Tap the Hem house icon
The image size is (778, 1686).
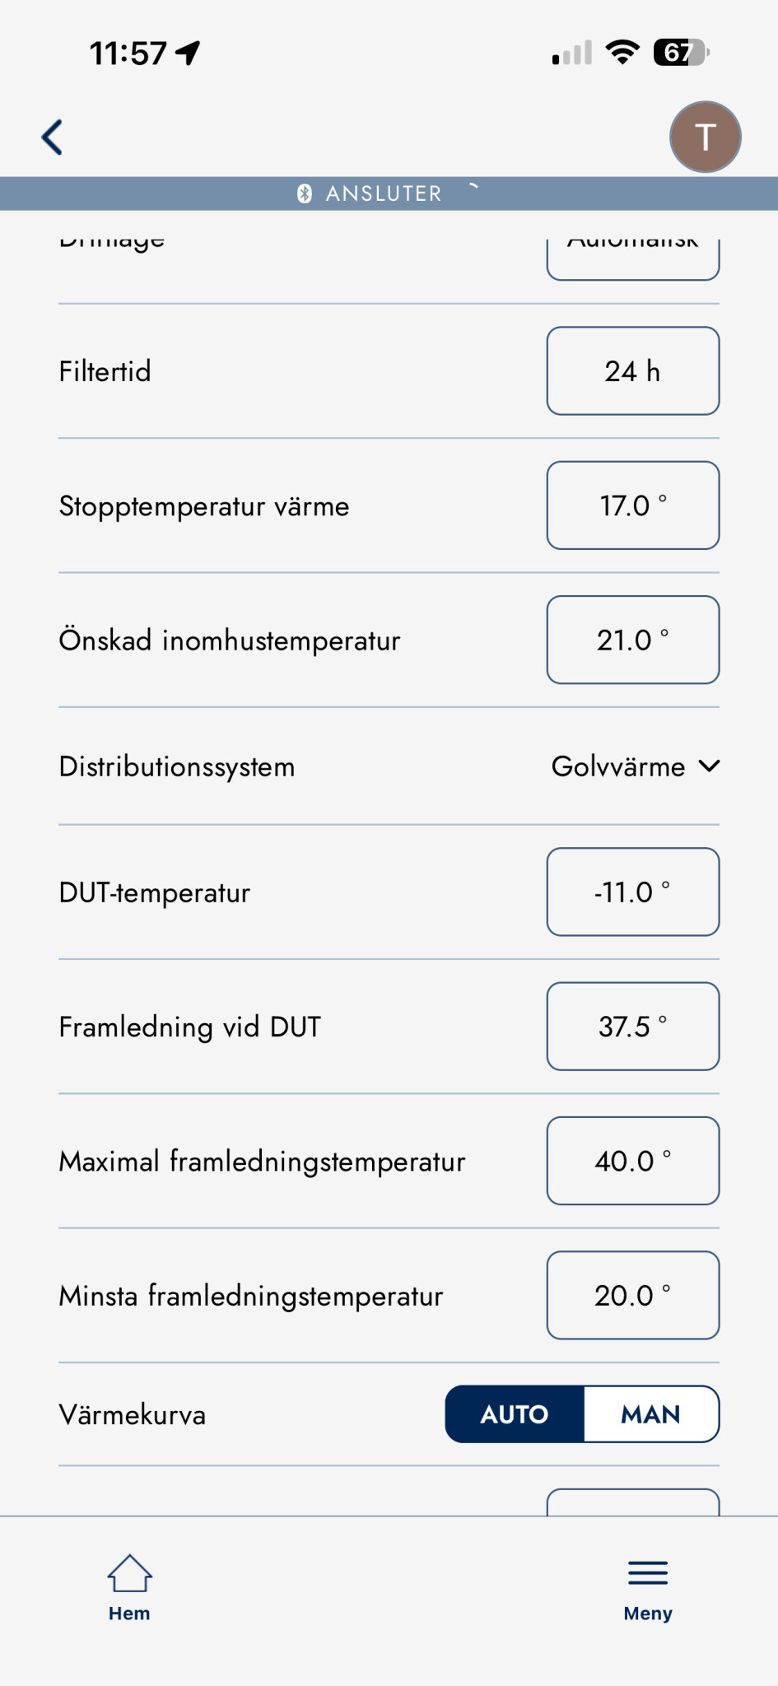[129, 1573]
